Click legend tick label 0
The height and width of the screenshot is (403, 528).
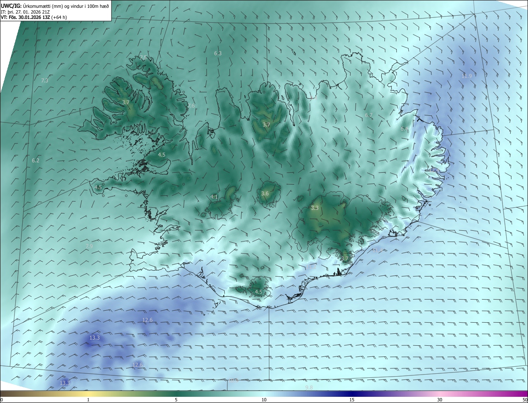(x=2, y=400)
